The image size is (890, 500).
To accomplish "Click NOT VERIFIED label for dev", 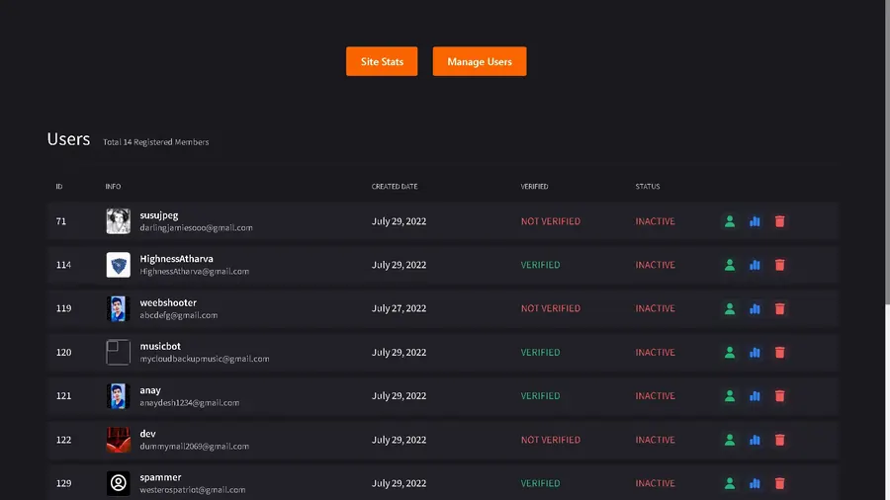I will click(551, 440).
